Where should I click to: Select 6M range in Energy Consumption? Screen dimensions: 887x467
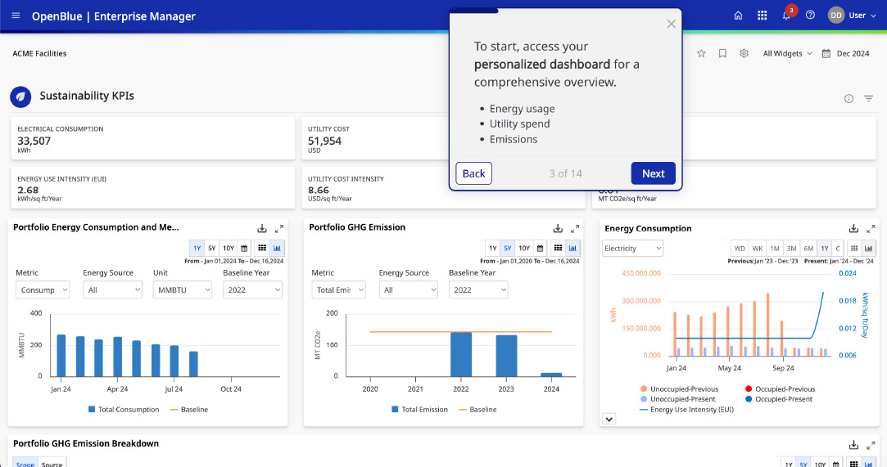tap(808, 248)
